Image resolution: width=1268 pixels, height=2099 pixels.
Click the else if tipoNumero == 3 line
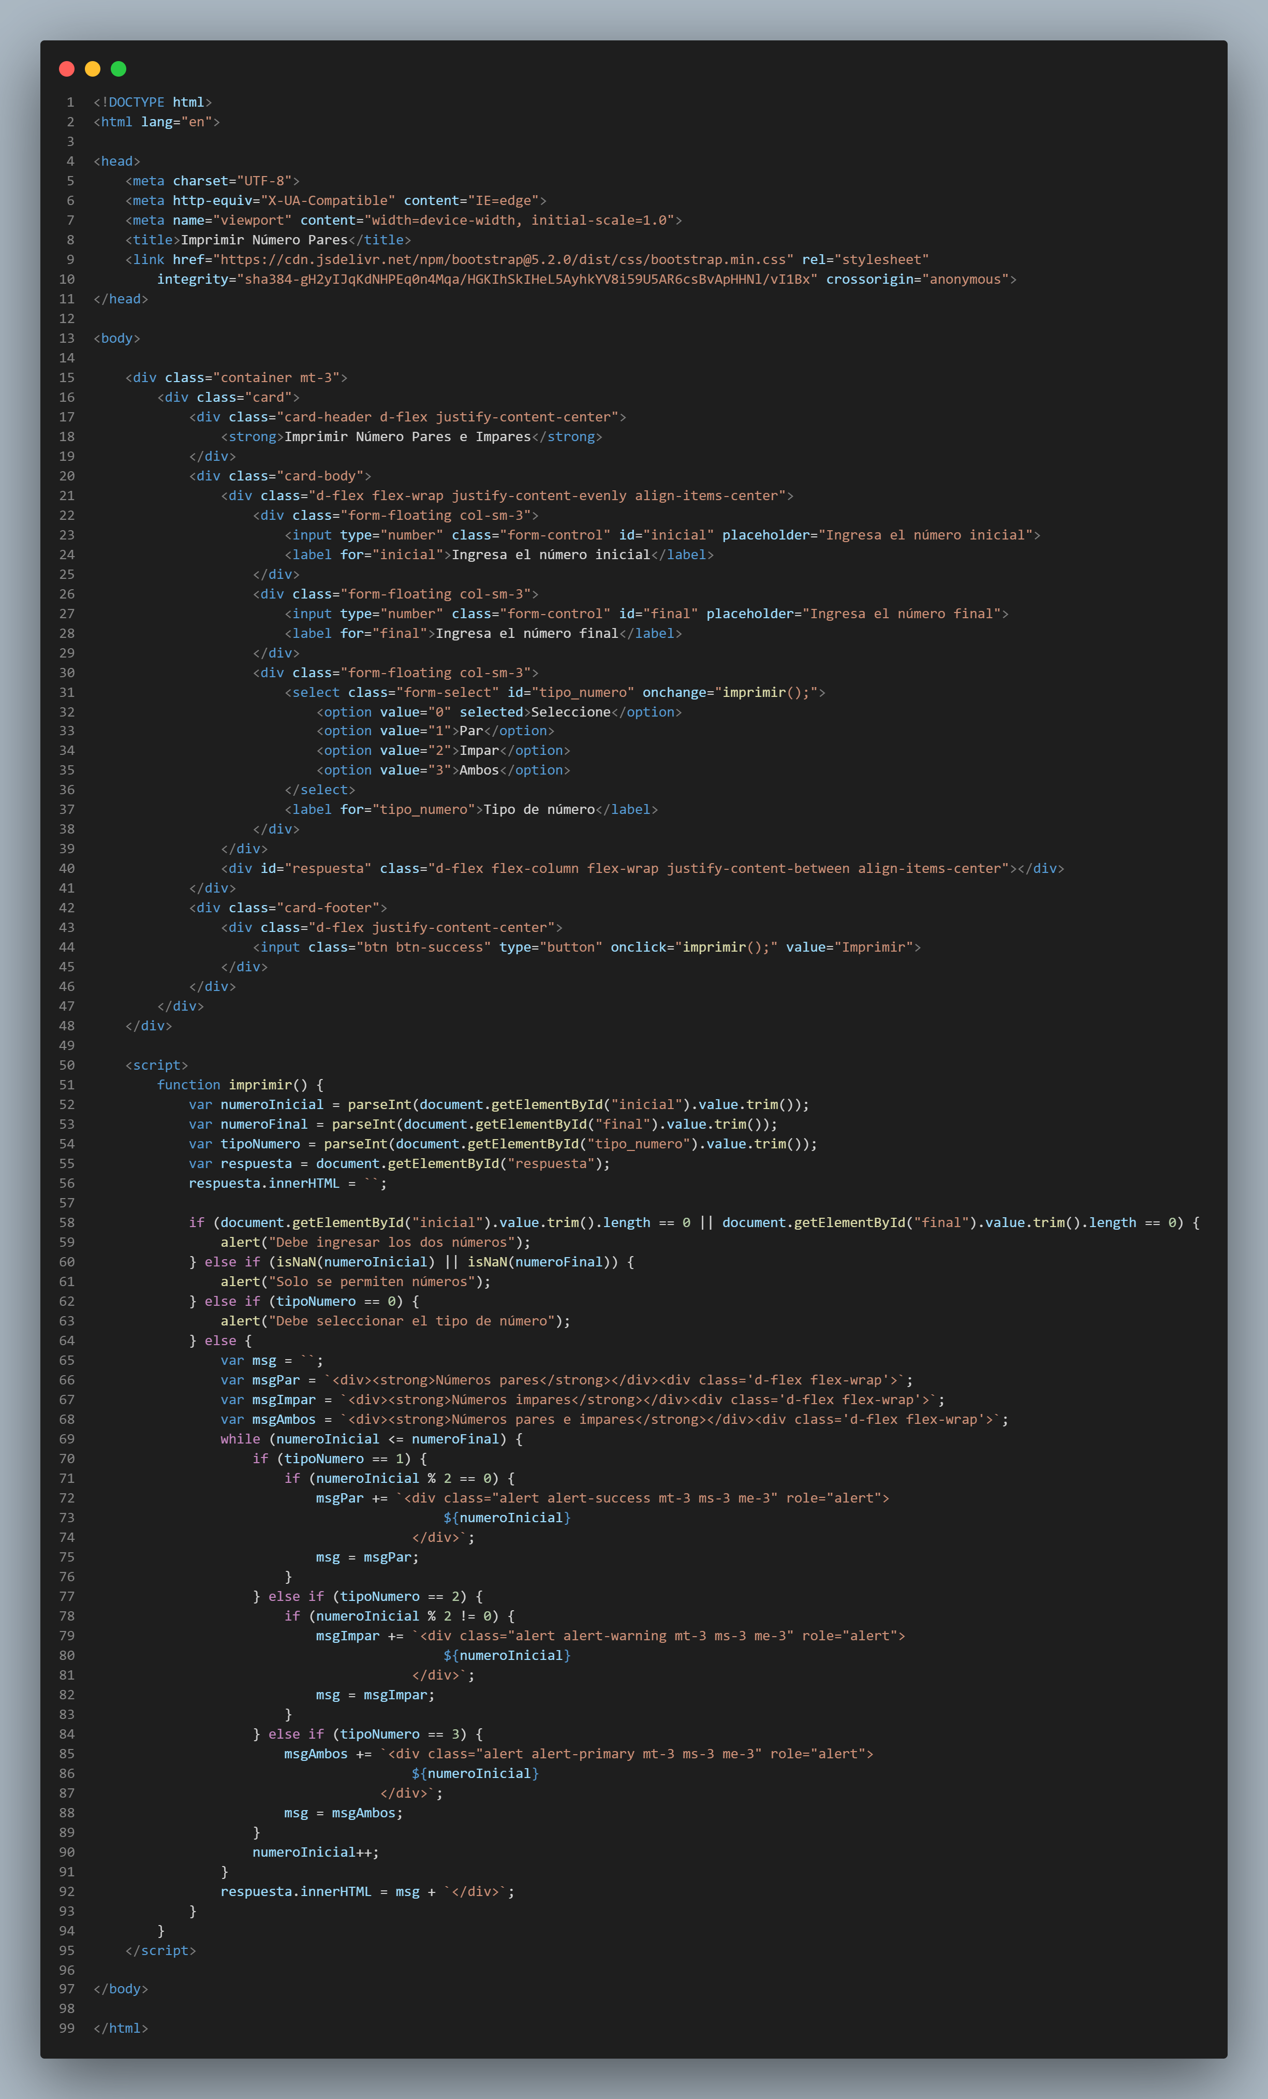point(368,1734)
